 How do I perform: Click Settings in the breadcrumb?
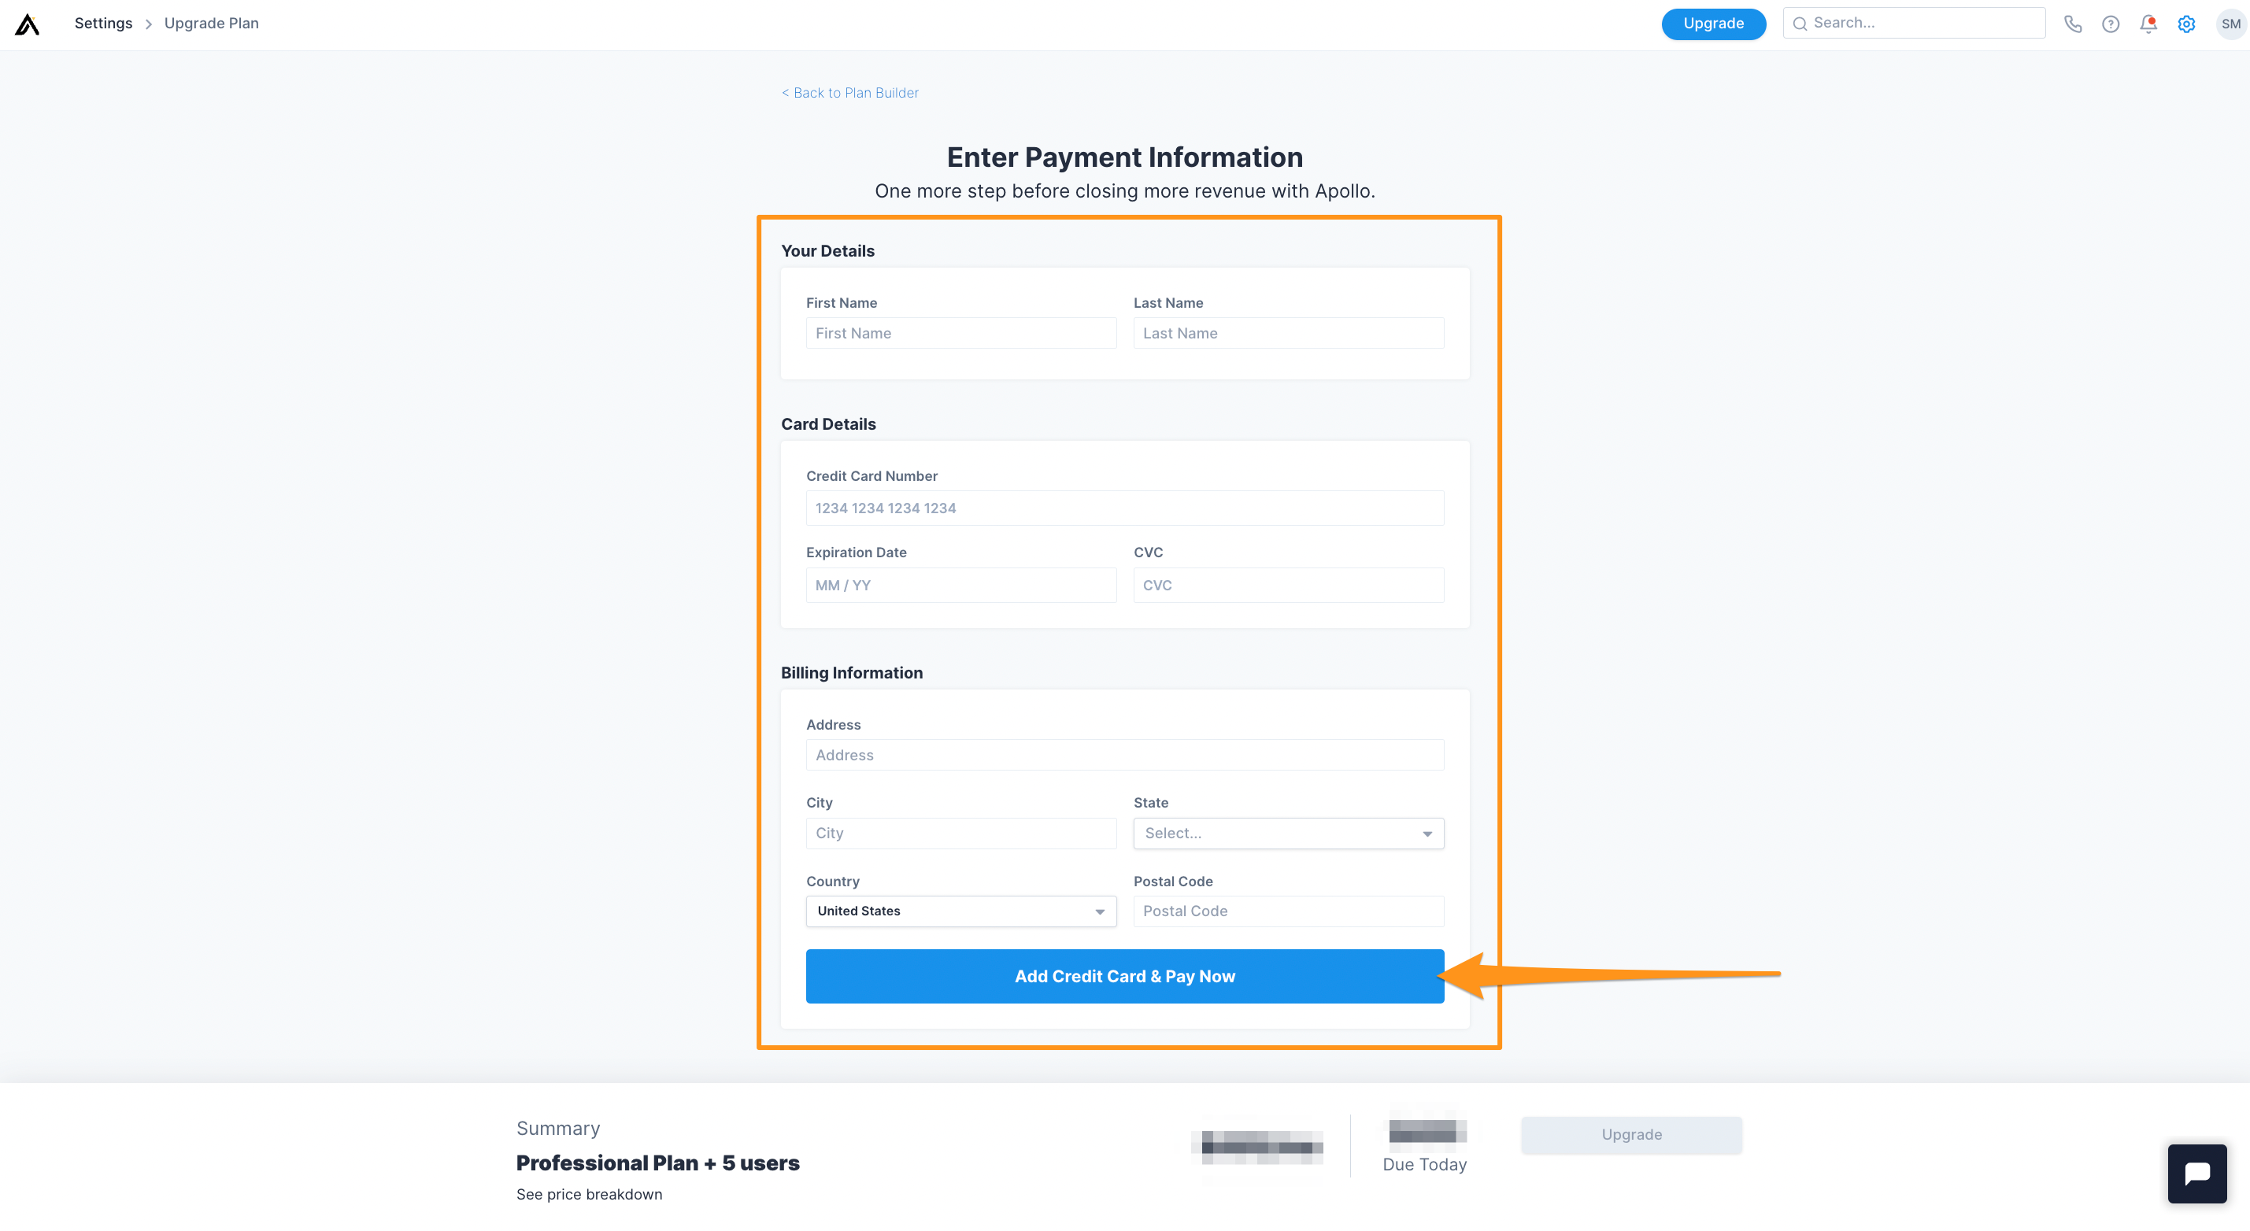pyautogui.click(x=103, y=24)
